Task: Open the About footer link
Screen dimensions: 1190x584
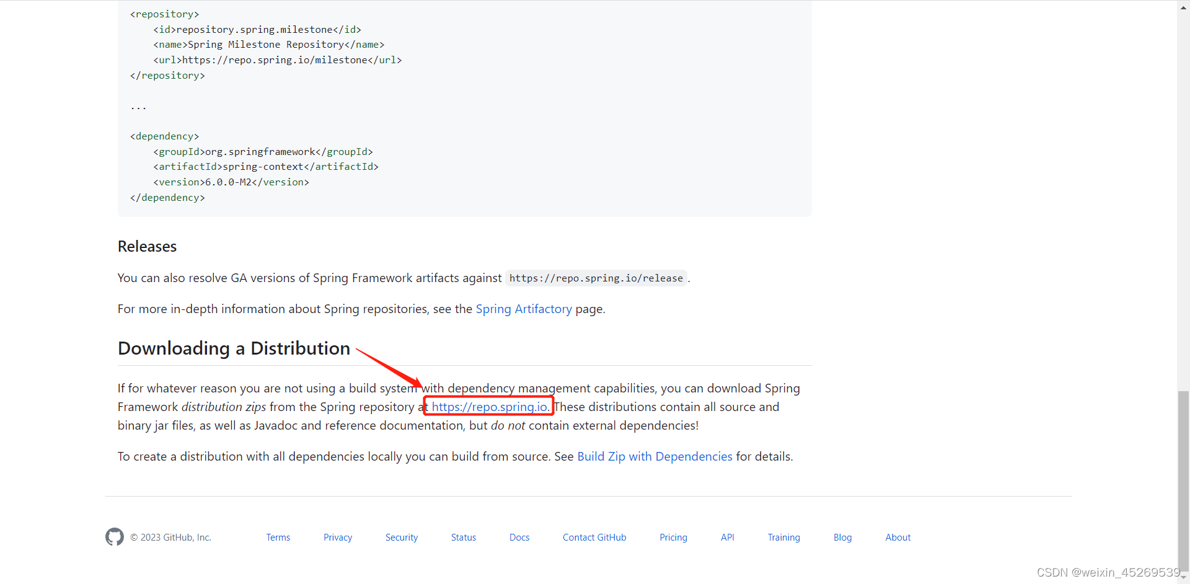Action: tap(898, 538)
